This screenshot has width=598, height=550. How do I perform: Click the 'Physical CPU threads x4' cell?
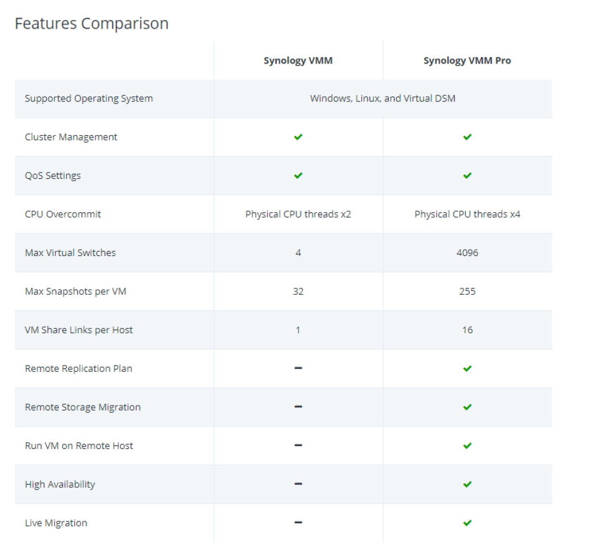coord(467,214)
